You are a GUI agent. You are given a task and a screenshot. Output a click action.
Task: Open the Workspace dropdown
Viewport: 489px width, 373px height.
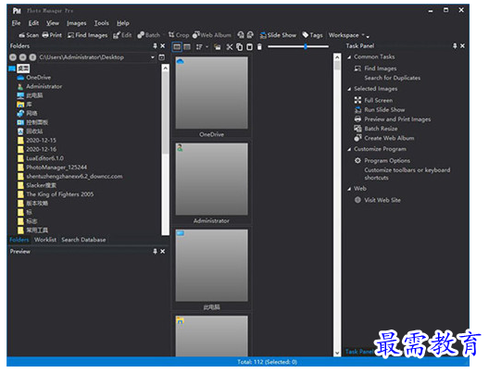(x=346, y=35)
